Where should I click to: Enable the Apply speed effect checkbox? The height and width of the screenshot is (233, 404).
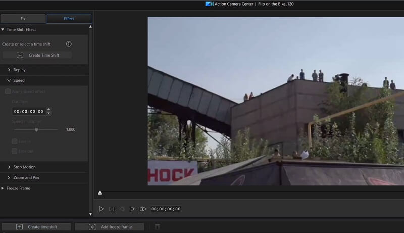point(8,91)
